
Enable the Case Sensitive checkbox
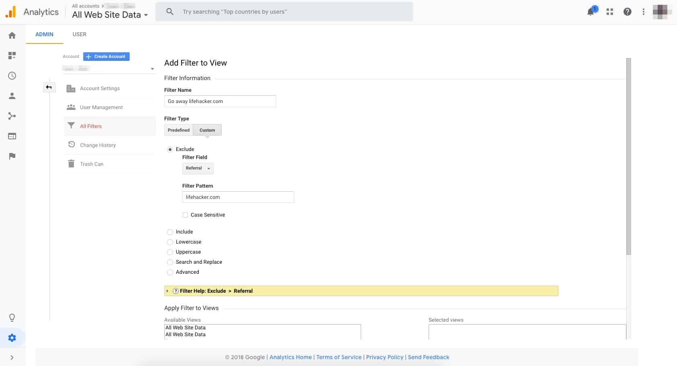click(185, 215)
